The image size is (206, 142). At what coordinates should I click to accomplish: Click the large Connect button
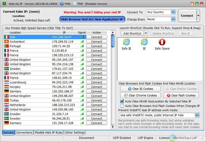coord(187,16)
